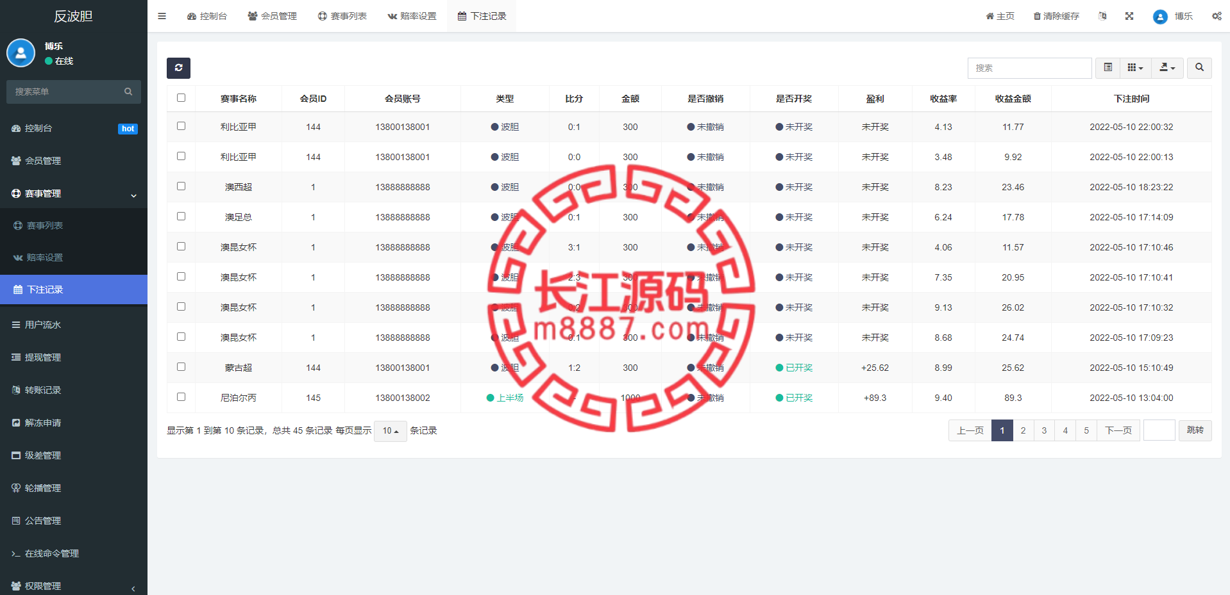1230x595 pixels.
Task: Click the 跳转 jump button
Action: tap(1195, 430)
